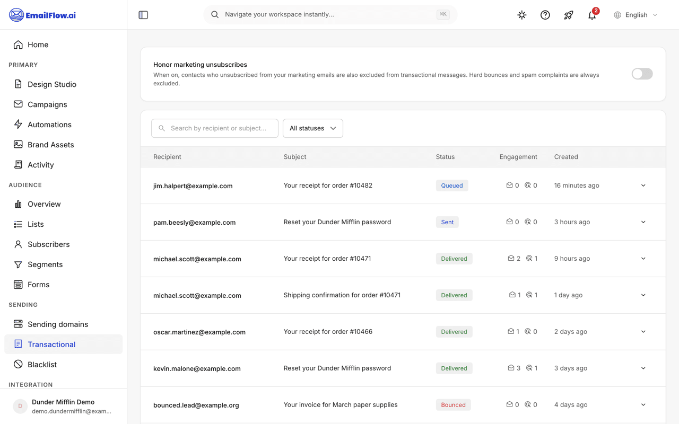The width and height of the screenshot is (679, 424).
Task: Click the Transactional receipt icon
Action: tap(18, 344)
